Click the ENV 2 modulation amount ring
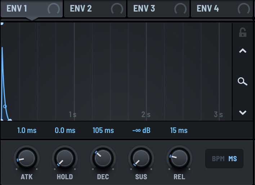This screenshot has width=255, height=185. point(117,9)
